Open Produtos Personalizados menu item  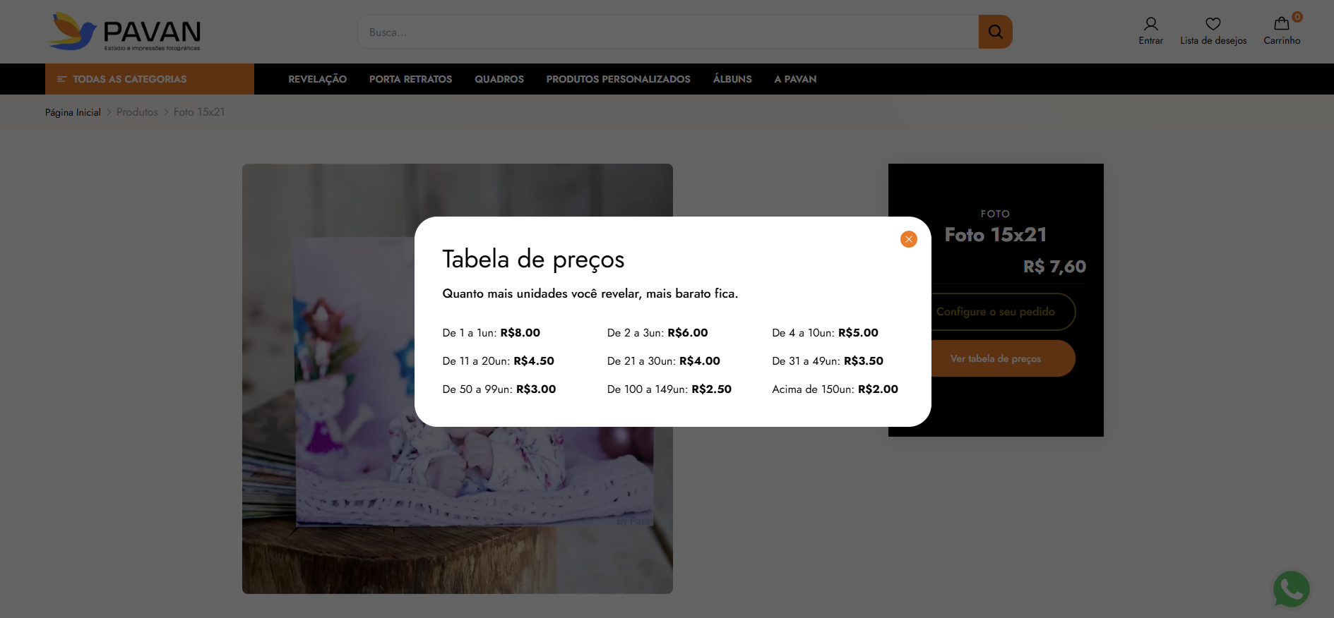pos(618,79)
